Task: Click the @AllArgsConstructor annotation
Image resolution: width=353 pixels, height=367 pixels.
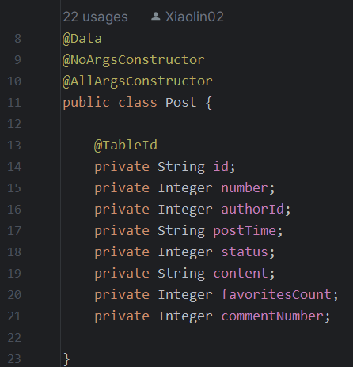Action: point(138,81)
